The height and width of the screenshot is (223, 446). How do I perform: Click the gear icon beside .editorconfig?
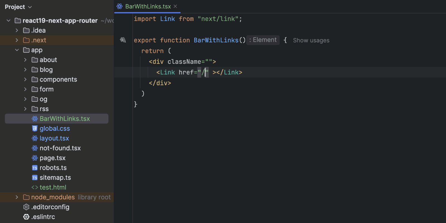pos(26,207)
